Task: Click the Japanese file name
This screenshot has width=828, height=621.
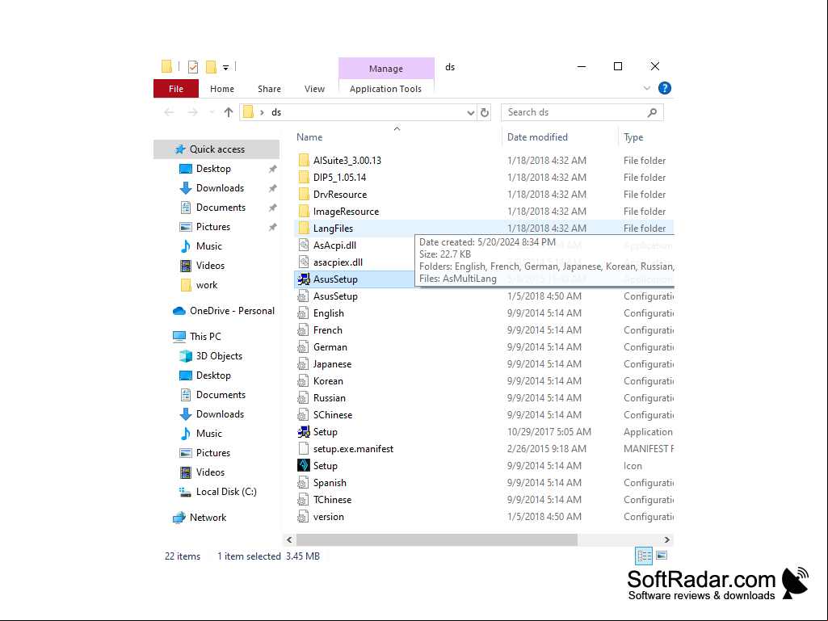Action: (x=332, y=364)
